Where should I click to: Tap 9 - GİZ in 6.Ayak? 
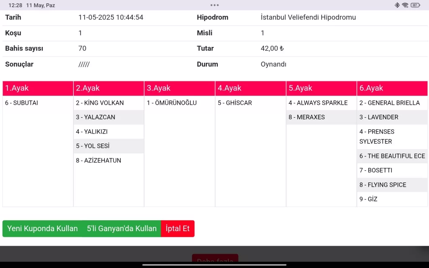[x=368, y=199]
